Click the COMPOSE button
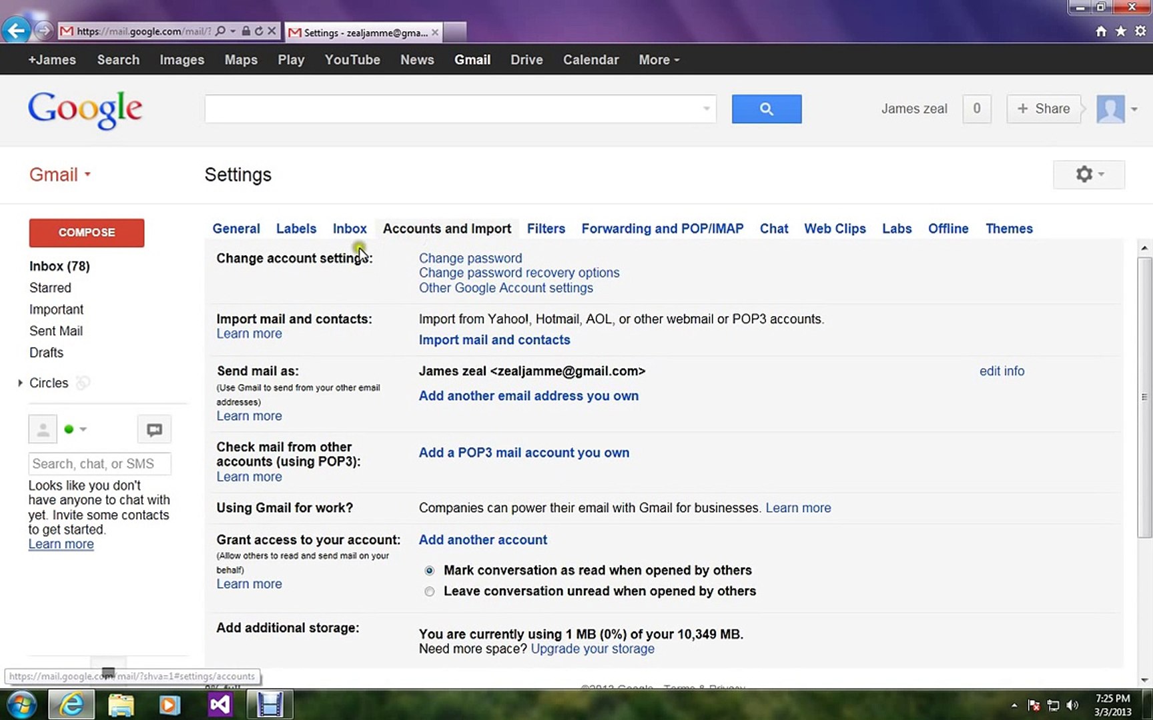1153x720 pixels. tap(86, 233)
